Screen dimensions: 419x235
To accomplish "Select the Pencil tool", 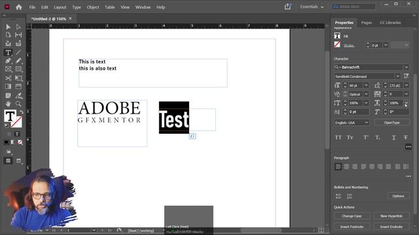I will pos(18,61).
